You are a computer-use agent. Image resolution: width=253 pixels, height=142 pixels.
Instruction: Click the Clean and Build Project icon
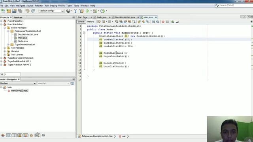81,11
